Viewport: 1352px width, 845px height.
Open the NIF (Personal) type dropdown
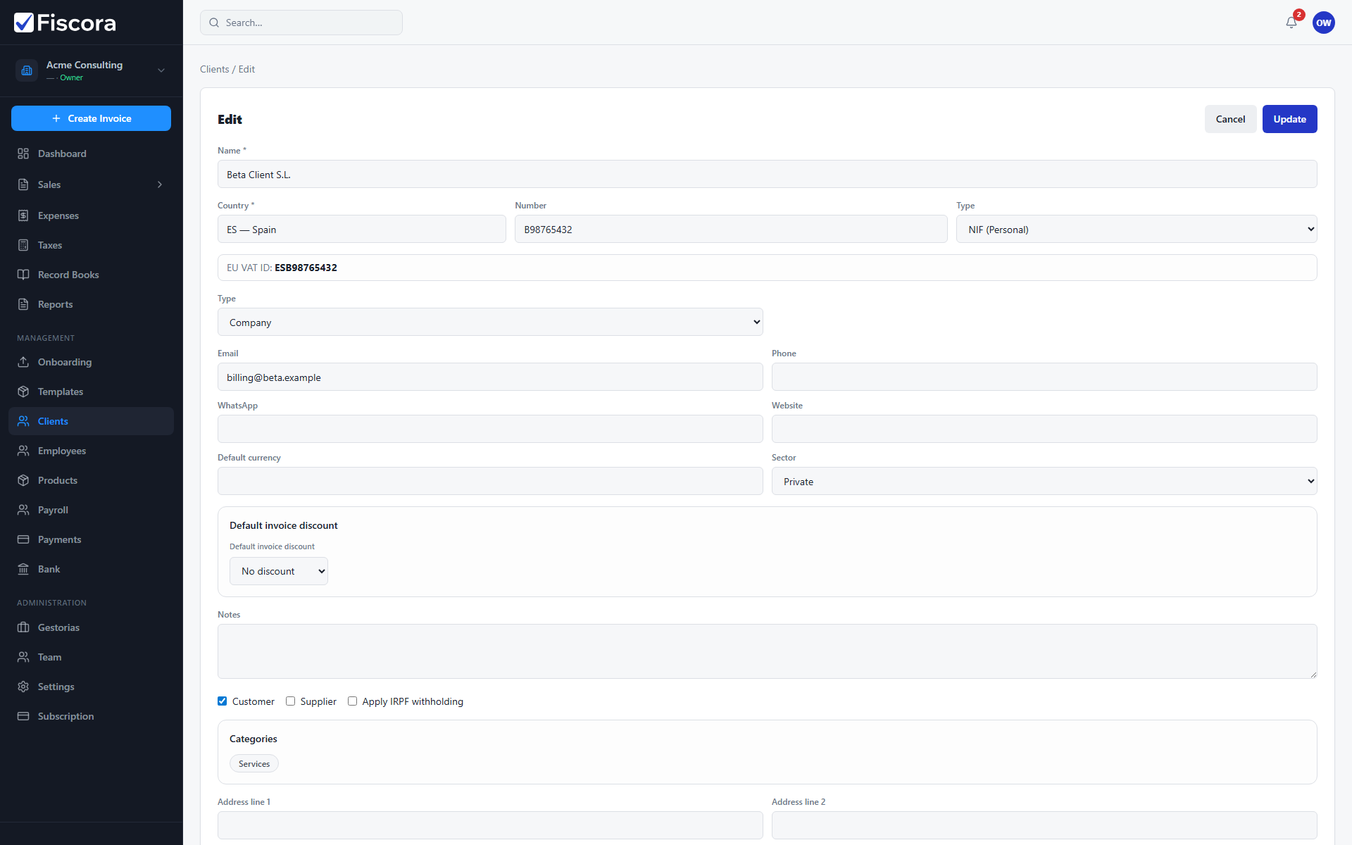pos(1136,230)
